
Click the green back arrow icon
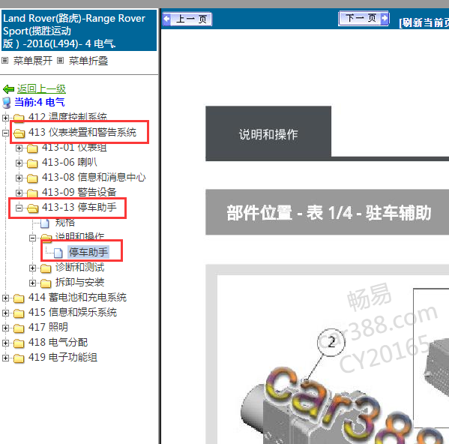coord(8,89)
